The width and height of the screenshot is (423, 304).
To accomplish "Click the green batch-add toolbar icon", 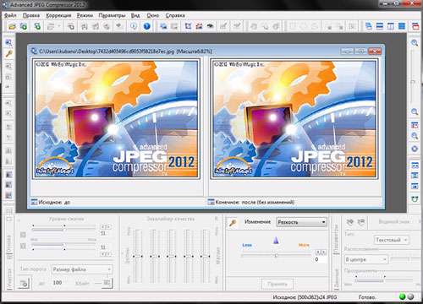I will pyautogui.click(x=37, y=26).
